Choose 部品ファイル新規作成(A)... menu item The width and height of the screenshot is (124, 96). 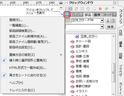coord(36,36)
